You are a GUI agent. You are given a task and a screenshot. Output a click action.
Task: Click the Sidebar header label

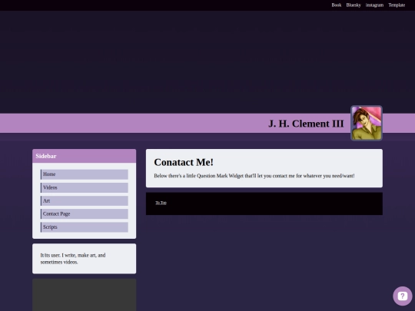point(46,156)
